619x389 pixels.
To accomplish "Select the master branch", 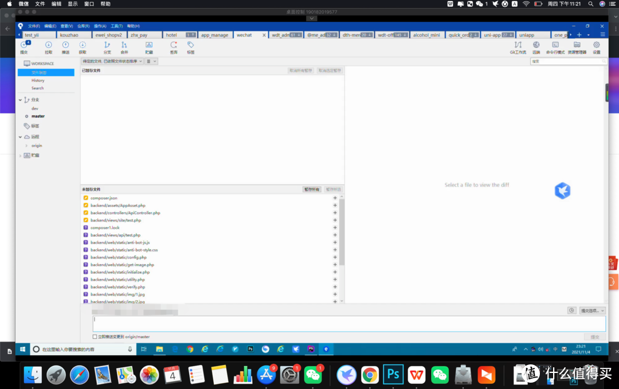I will [38, 116].
